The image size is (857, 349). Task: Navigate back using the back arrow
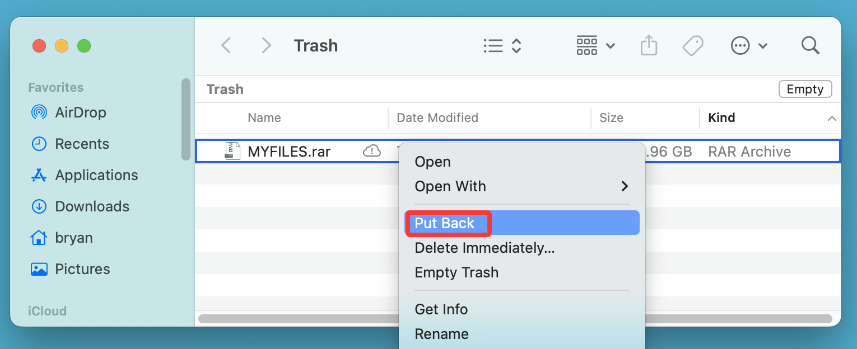(x=226, y=45)
